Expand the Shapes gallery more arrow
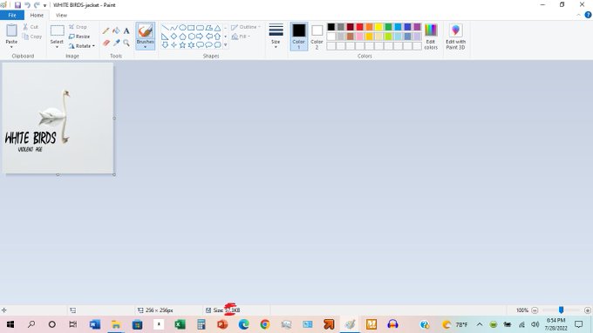This screenshot has height=333, width=593. pos(226,45)
